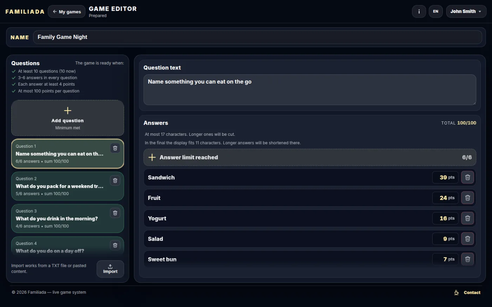492x307 pixels.
Task: Remove the Sandwich answer with its trash icon
Action: 467,178
